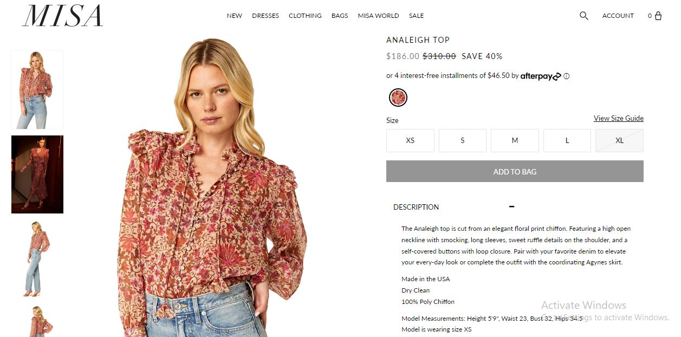This screenshot has width=681, height=337.
Task: Open the Clothing menu
Action: click(x=305, y=16)
